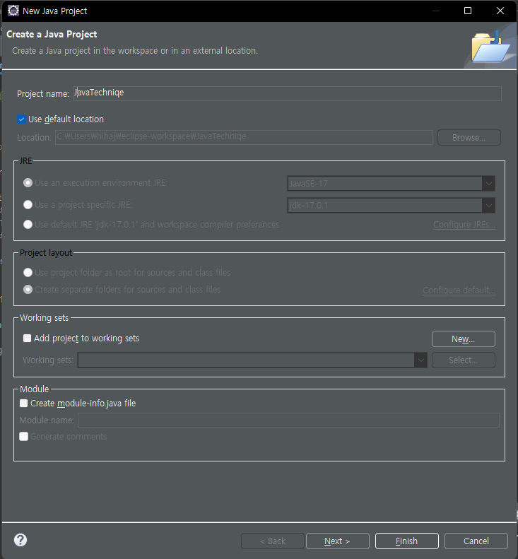The height and width of the screenshot is (559, 518).
Task: Open the Configure JREs link
Action: 464,225
